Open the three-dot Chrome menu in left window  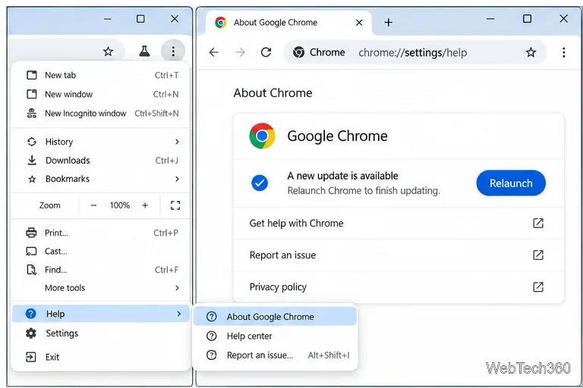pyautogui.click(x=173, y=52)
